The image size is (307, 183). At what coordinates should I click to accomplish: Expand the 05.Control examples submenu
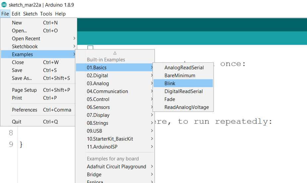pos(115,99)
